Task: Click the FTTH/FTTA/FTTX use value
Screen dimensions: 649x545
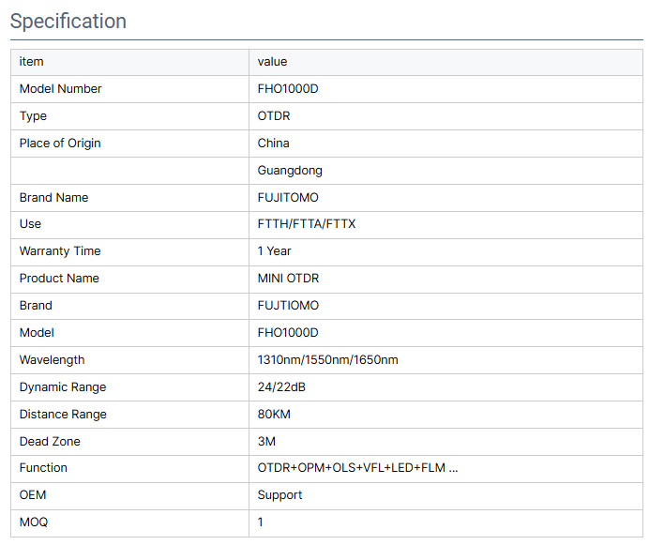Action: (307, 224)
